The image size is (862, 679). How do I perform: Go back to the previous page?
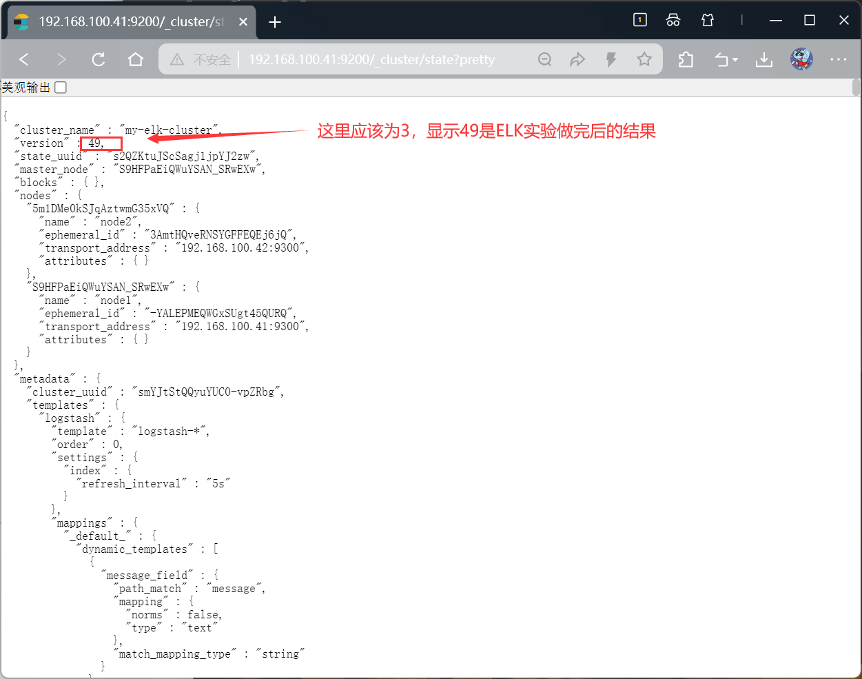pyautogui.click(x=24, y=60)
